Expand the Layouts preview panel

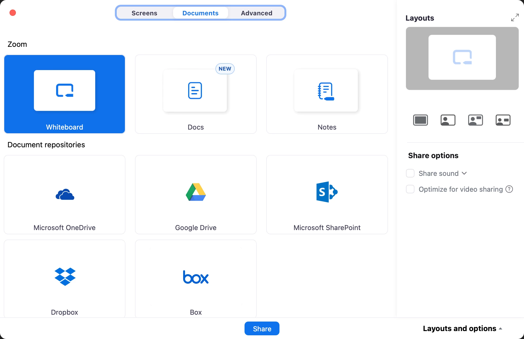[x=515, y=18]
